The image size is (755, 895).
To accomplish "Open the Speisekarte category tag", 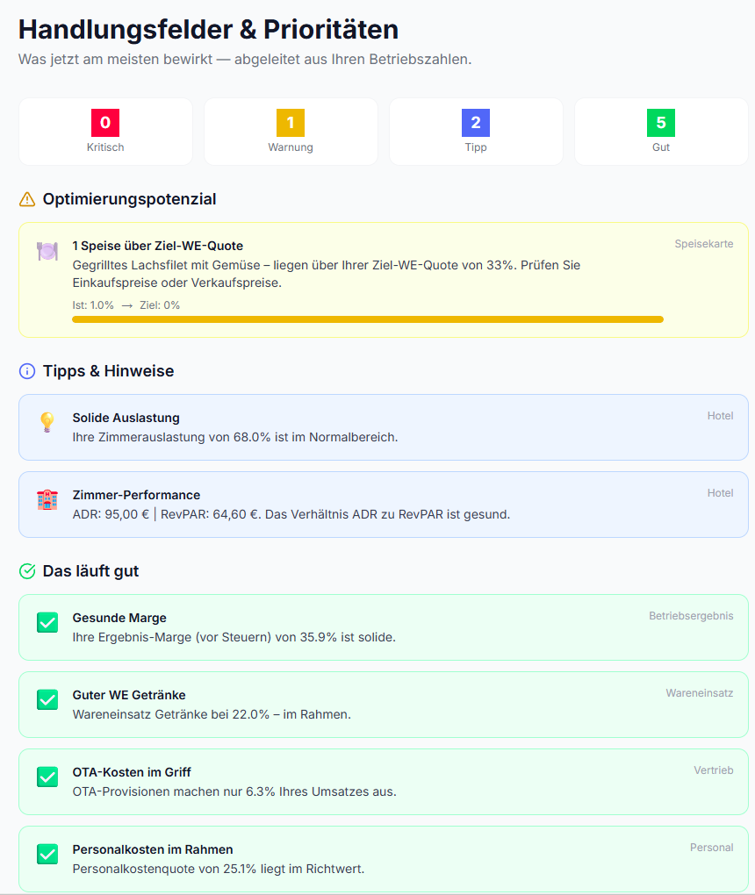I will click(704, 244).
